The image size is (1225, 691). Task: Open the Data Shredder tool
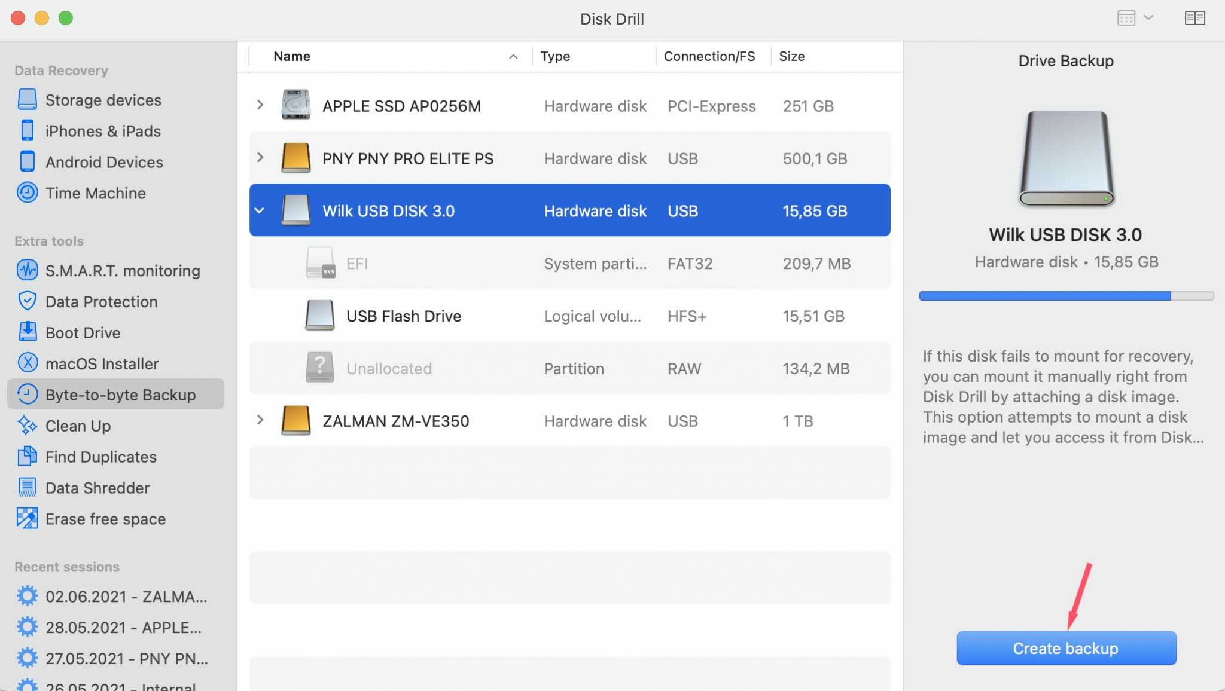[x=97, y=488]
